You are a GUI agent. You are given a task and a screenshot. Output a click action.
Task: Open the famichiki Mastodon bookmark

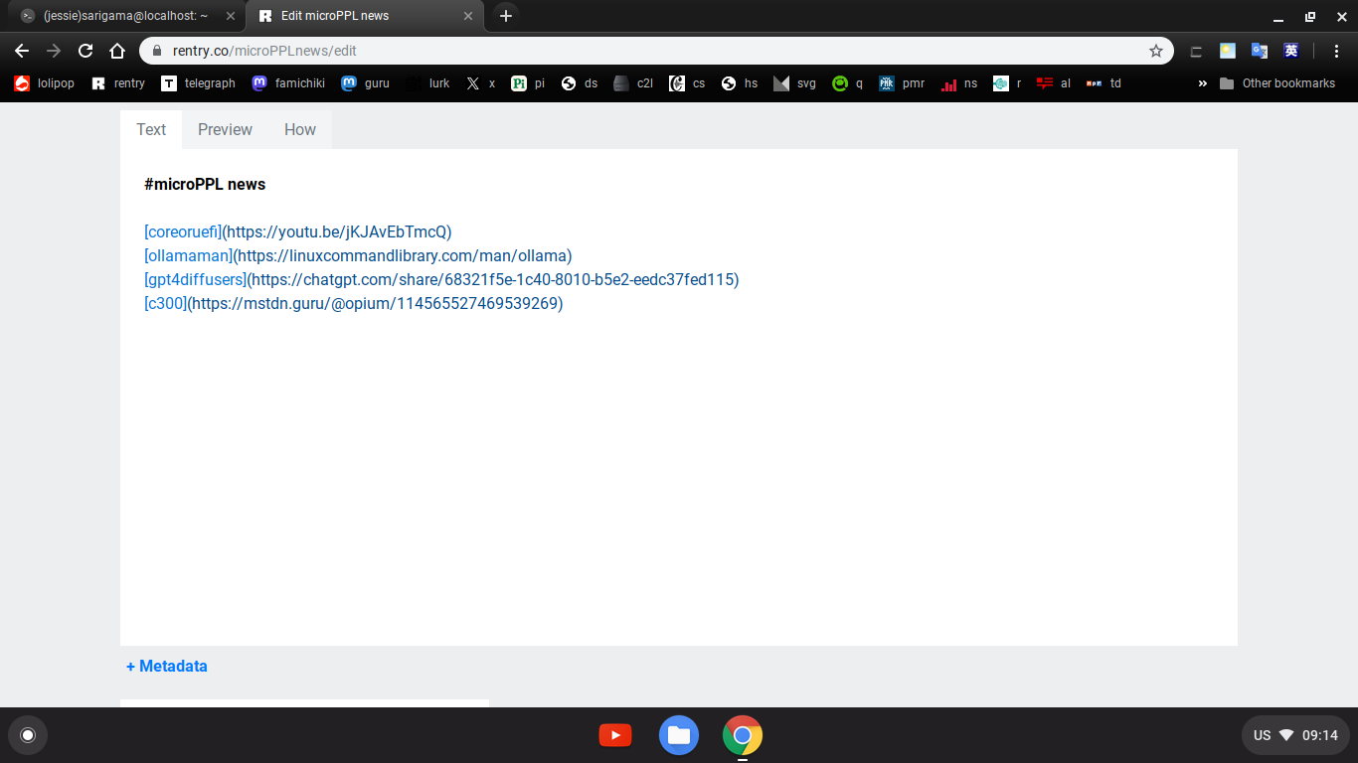tap(288, 83)
